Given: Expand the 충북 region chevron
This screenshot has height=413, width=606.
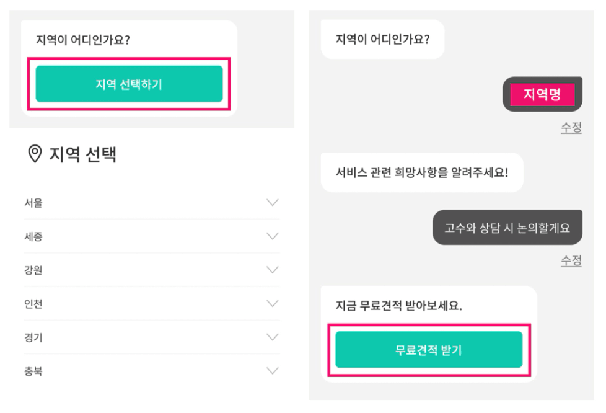Looking at the screenshot, I should click(273, 371).
